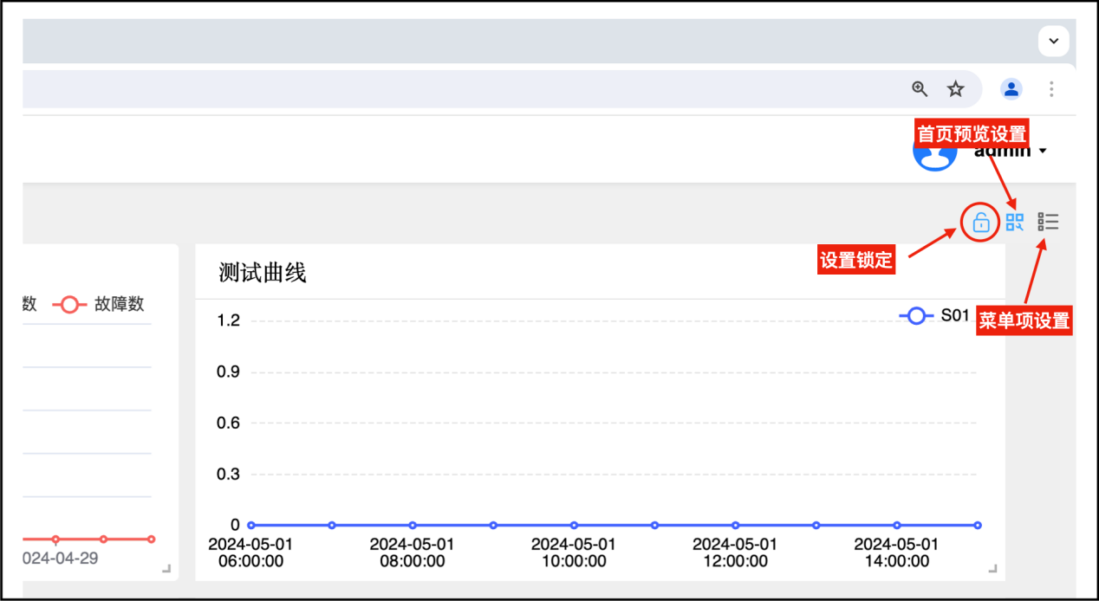Expand the tab search chevron at top right
1099x601 pixels.
click(1053, 41)
